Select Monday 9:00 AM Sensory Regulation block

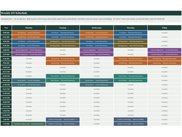[x=29, y=50]
